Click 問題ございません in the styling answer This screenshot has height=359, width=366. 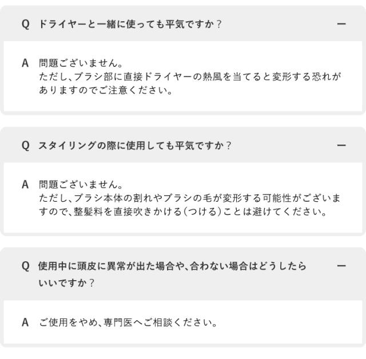81,185
